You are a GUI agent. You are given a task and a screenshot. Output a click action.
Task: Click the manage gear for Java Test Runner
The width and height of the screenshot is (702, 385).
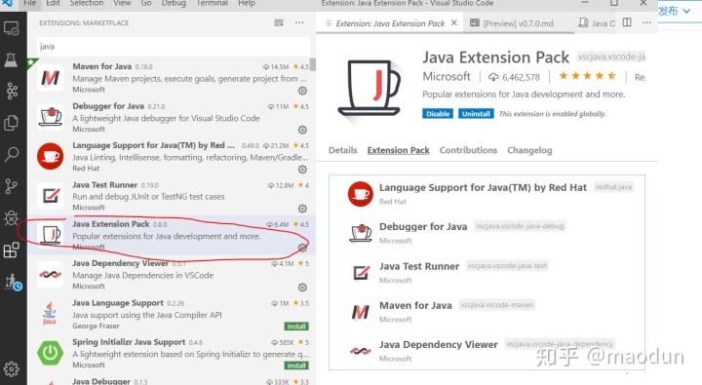[x=302, y=209]
